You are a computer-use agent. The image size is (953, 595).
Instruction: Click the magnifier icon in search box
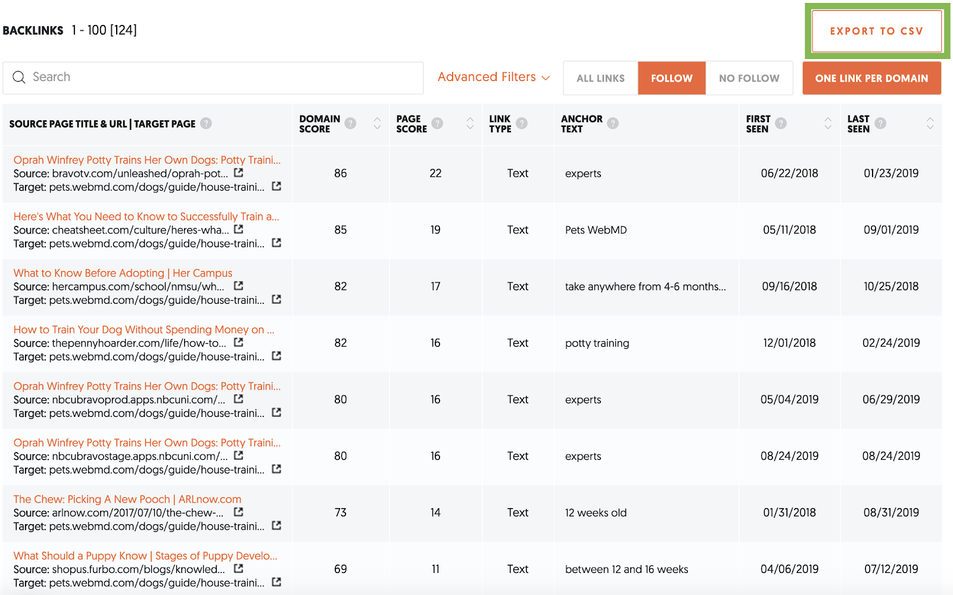[x=19, y=77]
